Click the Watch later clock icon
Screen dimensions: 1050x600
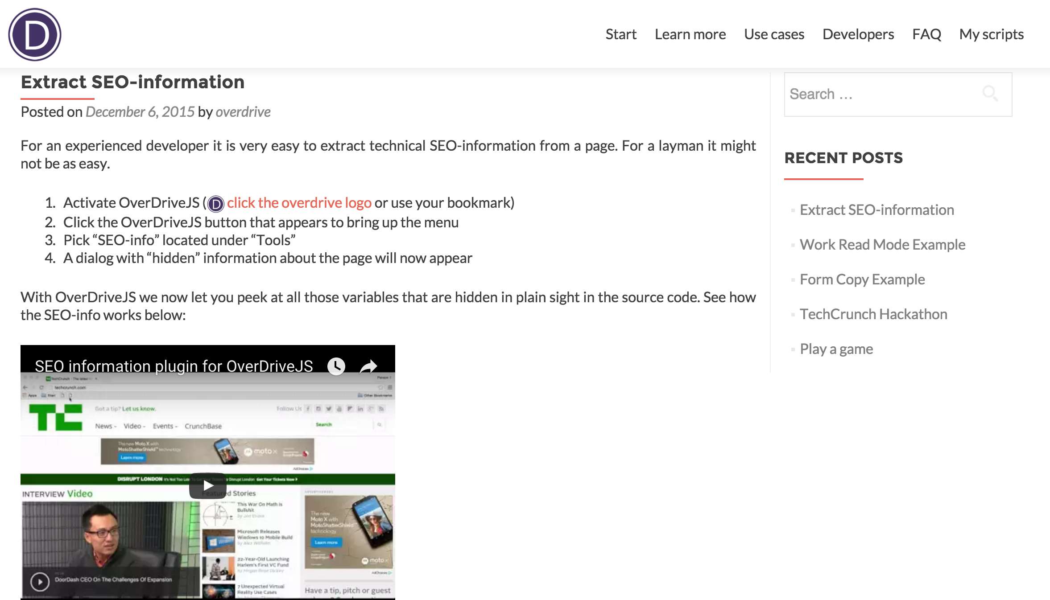[336, 366]
